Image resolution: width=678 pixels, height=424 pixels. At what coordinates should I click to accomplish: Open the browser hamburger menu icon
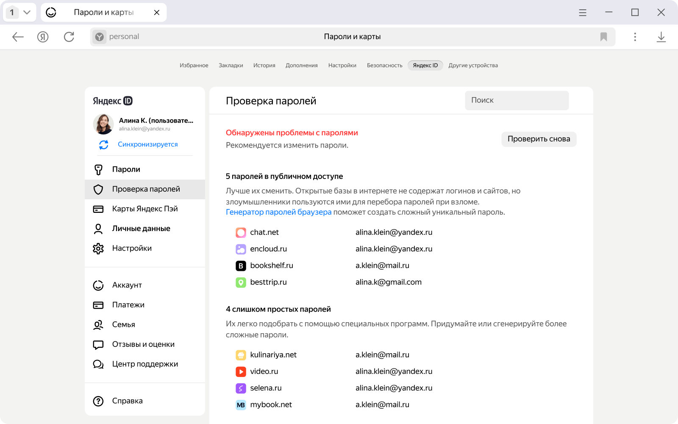pos(583,13)
